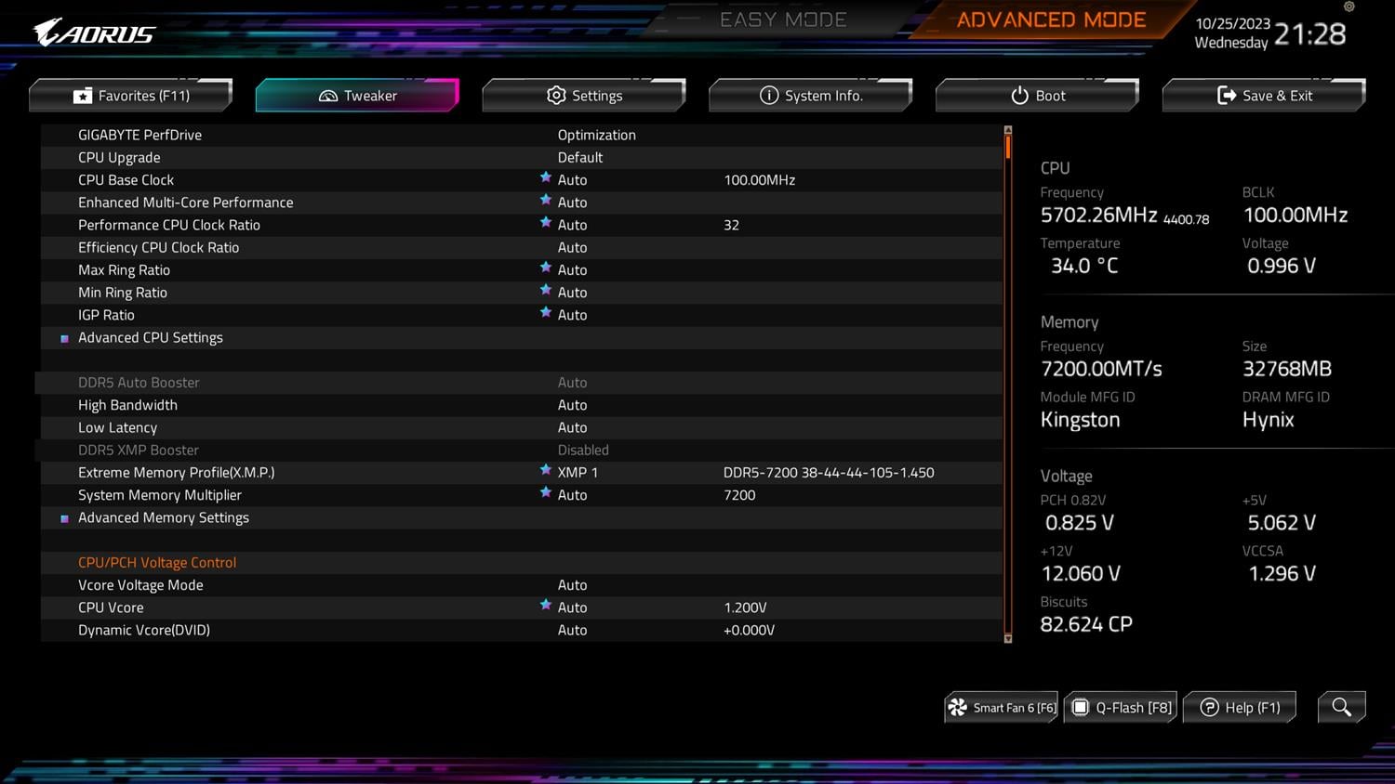Go to Save & Exit

[1264, 96]
